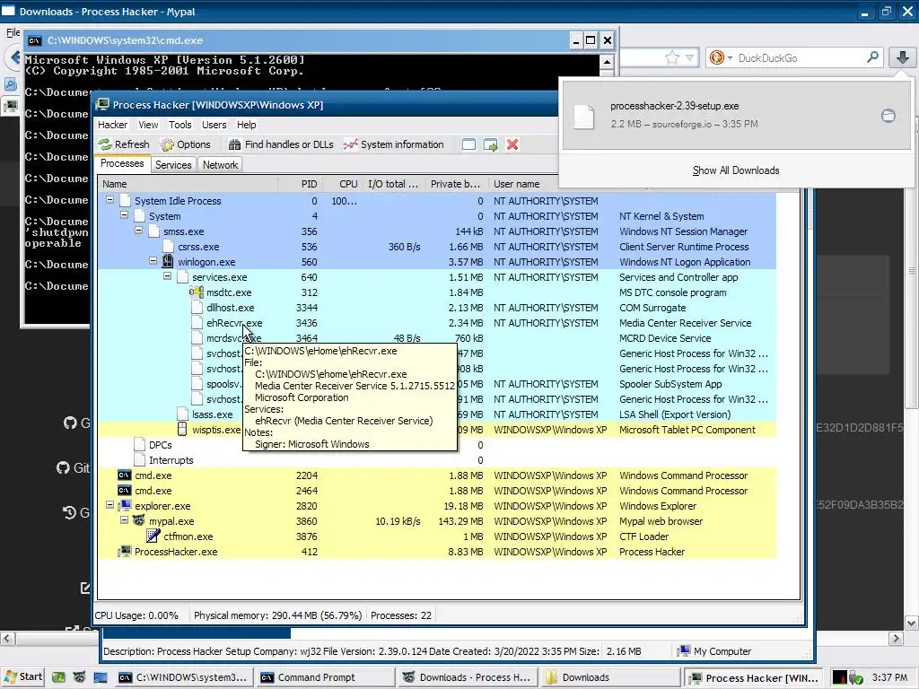Click the browser horizontal scrollbar right arrow
Image resolution: width=919 pixels, height=689 pixels.
click(896, 638)
